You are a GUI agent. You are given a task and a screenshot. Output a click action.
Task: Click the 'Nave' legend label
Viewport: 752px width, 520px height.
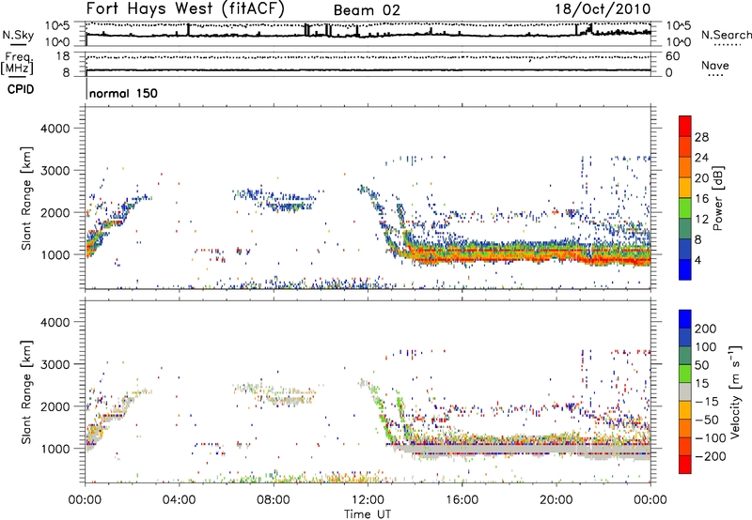coord(714,66)
